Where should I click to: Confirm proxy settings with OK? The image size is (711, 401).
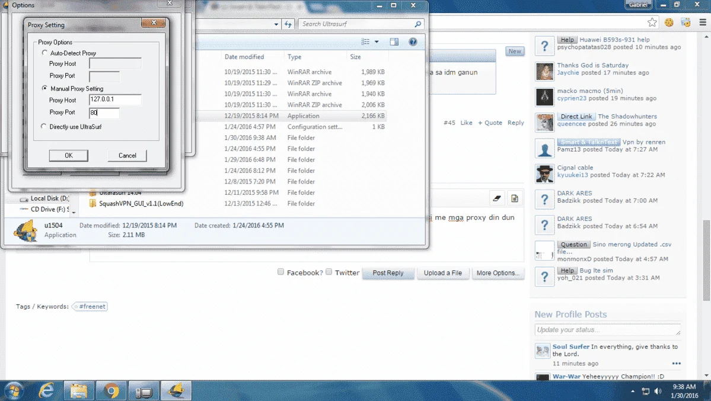click(68, 155)
